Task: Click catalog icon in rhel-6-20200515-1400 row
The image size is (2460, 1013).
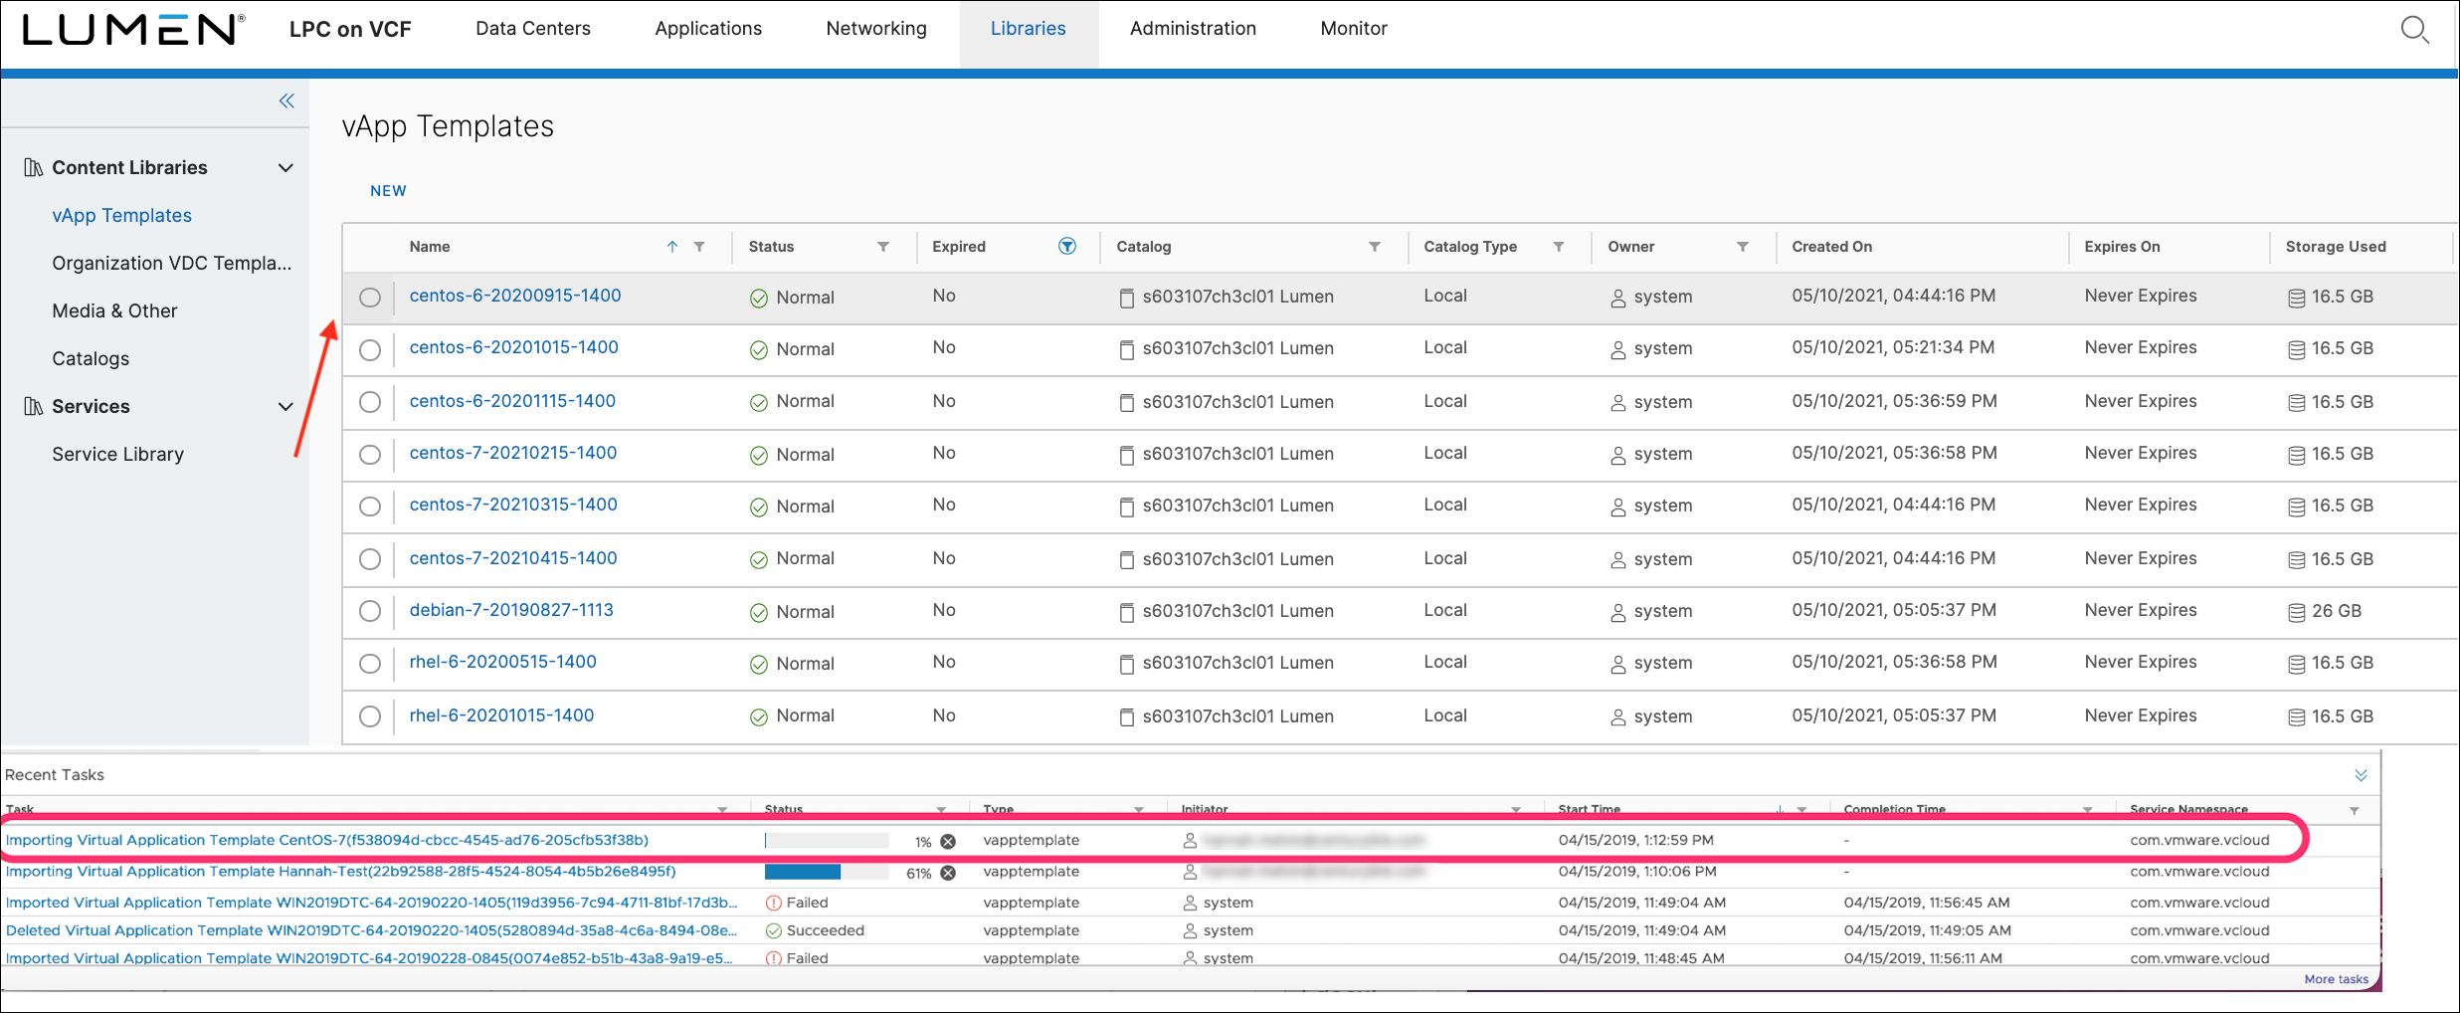Action: point(1127,664)
